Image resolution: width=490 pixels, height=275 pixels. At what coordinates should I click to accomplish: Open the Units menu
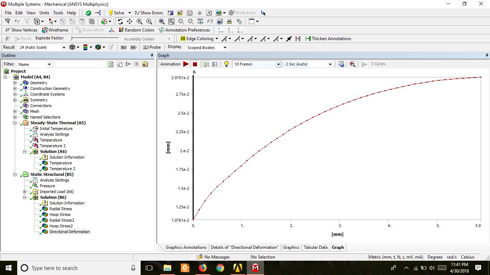44,13
